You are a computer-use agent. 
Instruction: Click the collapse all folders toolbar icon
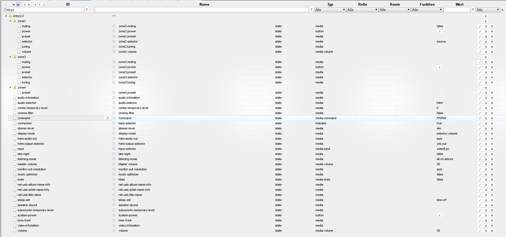14,5
